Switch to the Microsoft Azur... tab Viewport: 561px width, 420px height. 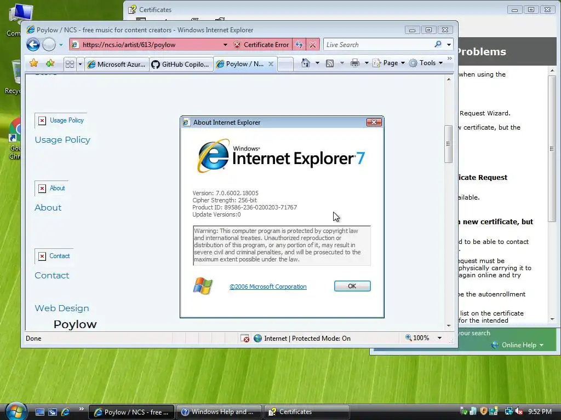117,65
